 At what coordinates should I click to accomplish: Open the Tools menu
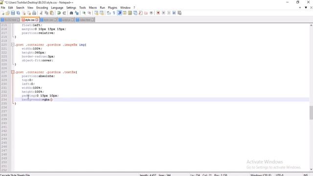tap(83, 8)
